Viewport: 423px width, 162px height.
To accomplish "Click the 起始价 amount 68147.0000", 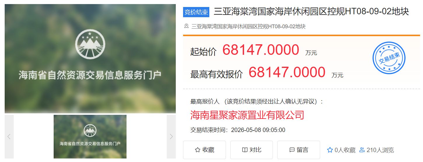I will coord(261,50).
